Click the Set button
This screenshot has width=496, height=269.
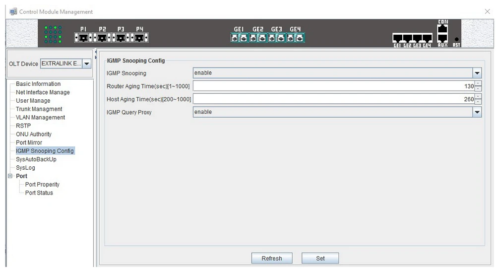click(x=320, y=258)
